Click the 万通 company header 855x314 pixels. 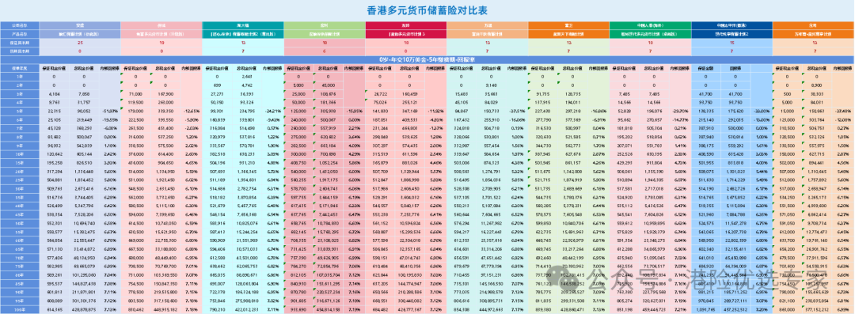tap(487, 25)
